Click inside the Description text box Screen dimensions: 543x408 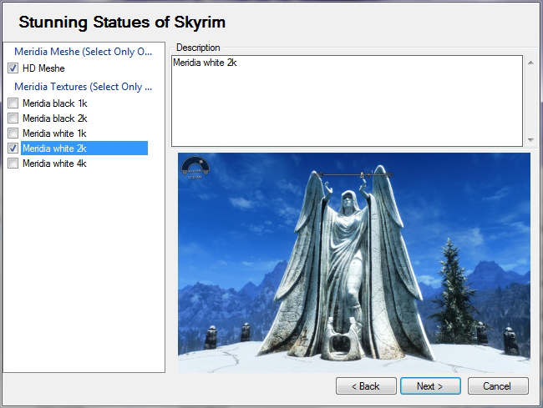click(x=347, y=101)
